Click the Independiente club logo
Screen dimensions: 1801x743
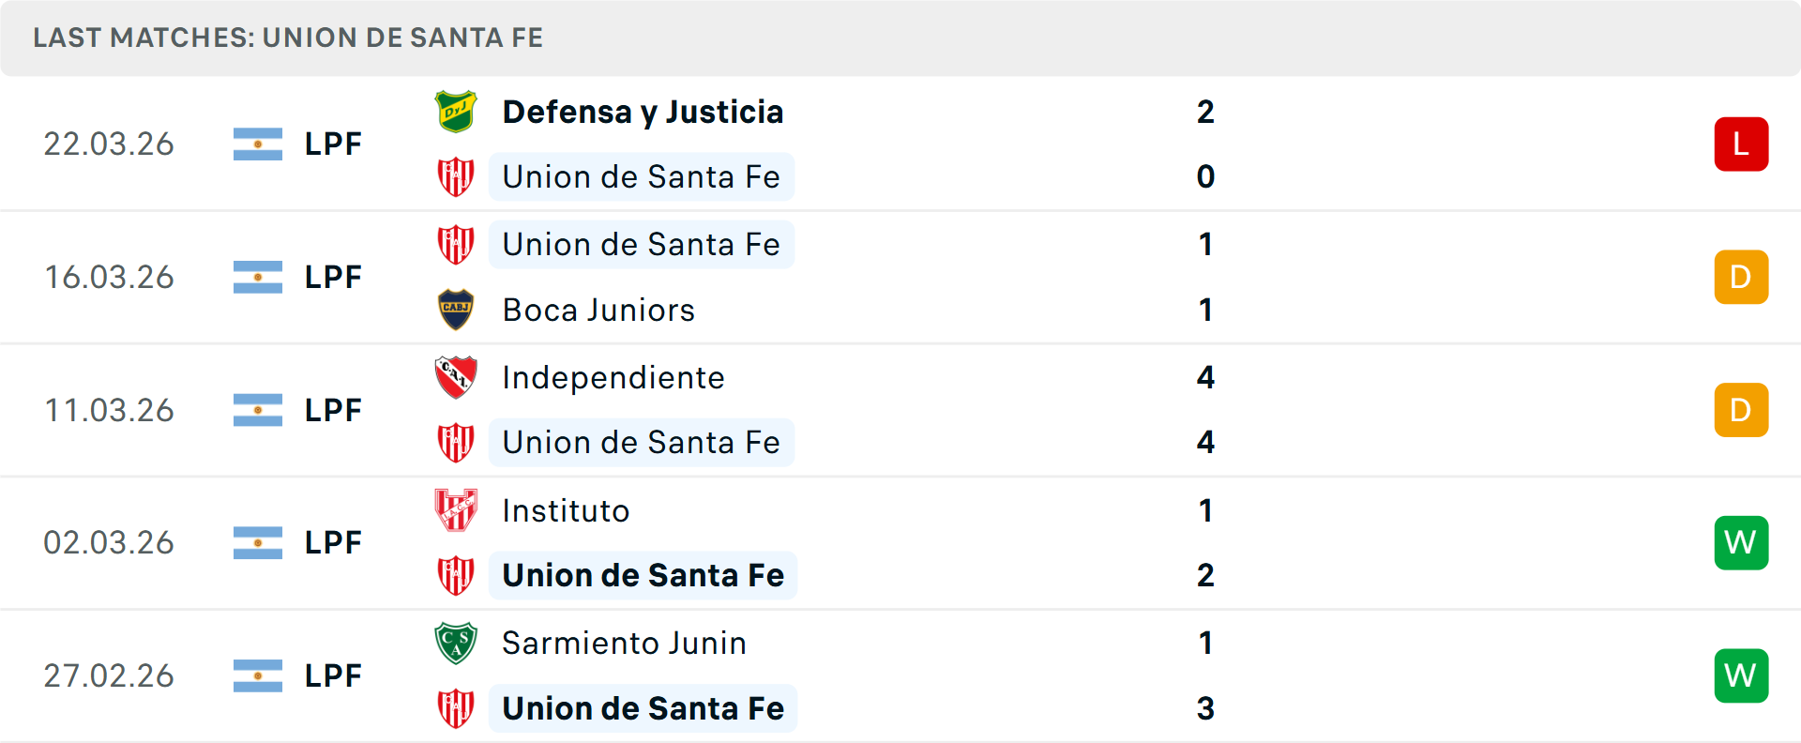(456, 378)
